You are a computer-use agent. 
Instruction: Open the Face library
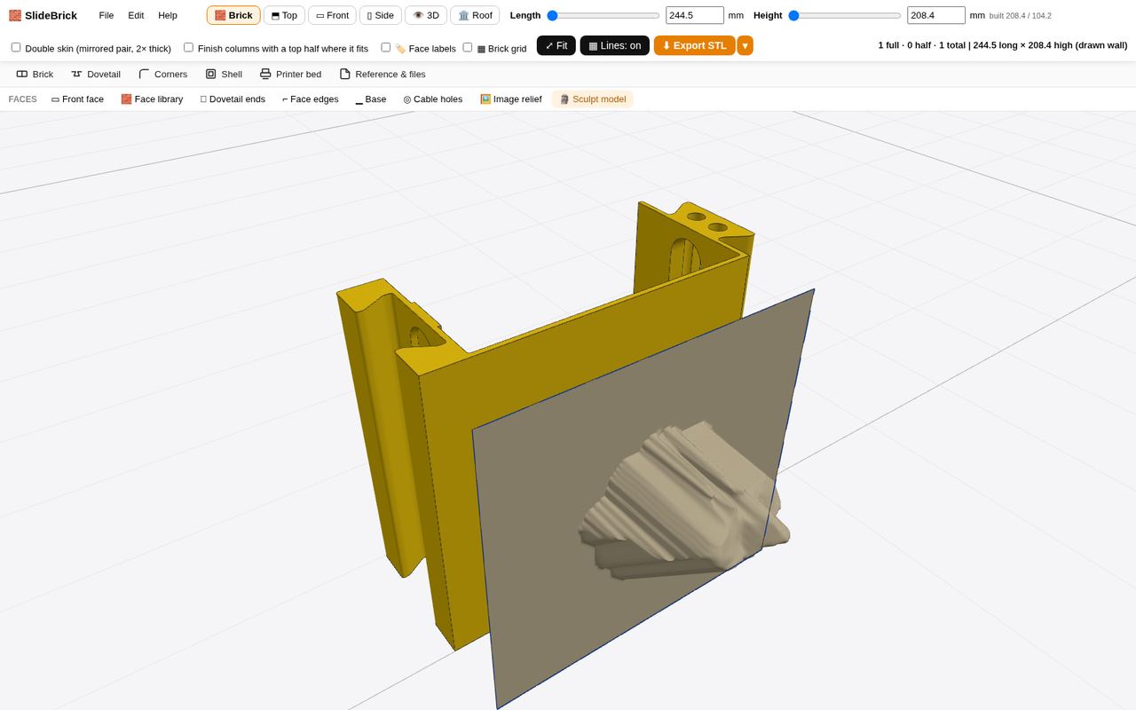pyautogui.click(x=152, y=99)
